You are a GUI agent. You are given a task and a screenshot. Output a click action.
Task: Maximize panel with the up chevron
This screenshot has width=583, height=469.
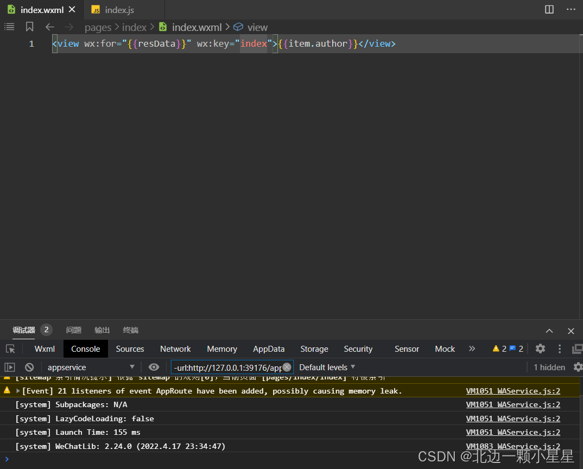tap(549, 331)
